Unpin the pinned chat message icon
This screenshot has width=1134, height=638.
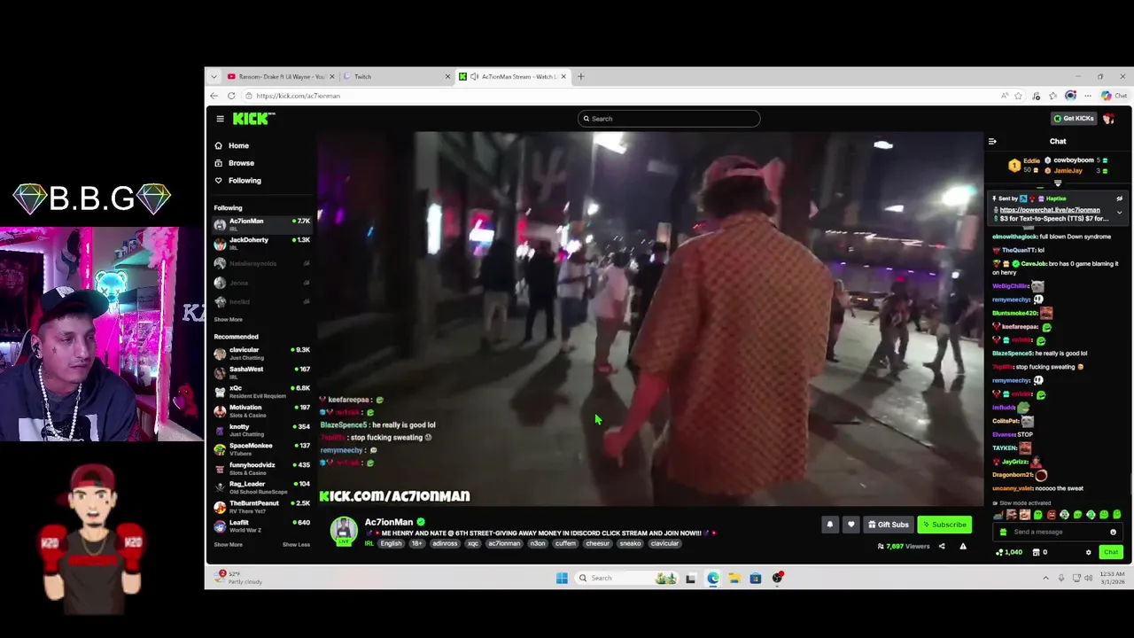(x=1119, y=199)
